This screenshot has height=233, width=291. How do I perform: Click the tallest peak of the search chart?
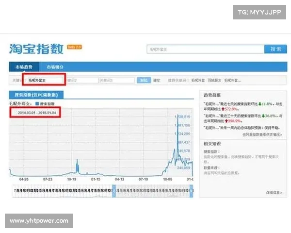[x=178, y=116]
